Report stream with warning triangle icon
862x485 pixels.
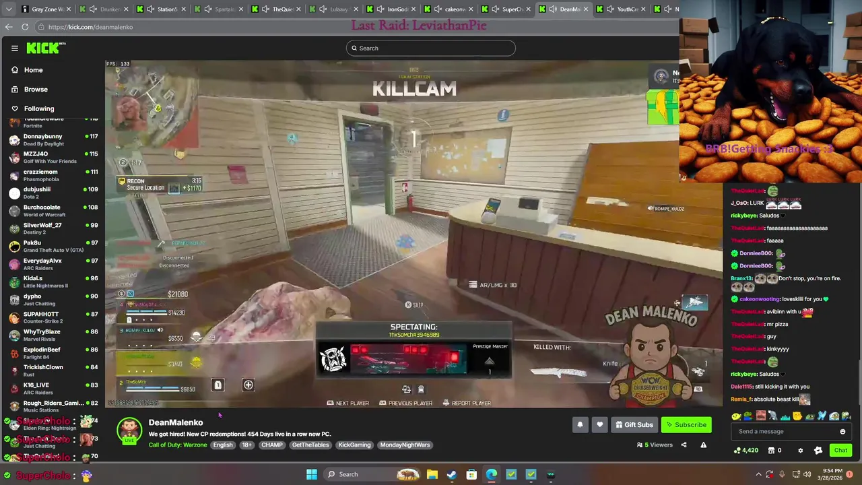coord(703,445)
